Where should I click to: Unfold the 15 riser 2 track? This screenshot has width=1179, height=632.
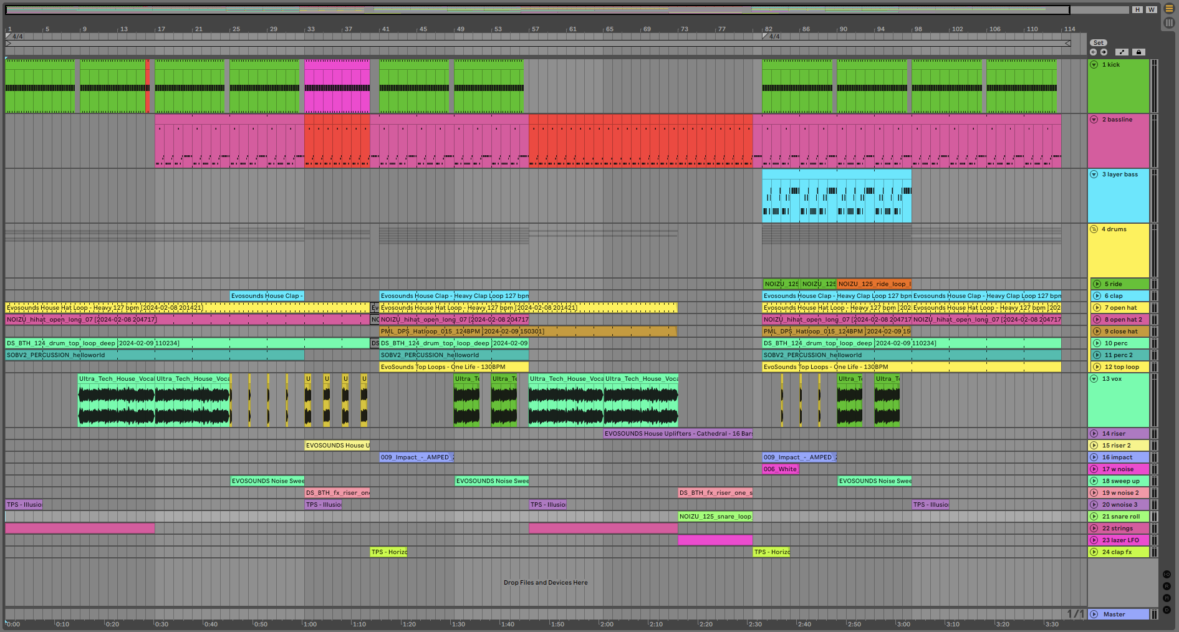point(1094,446)
